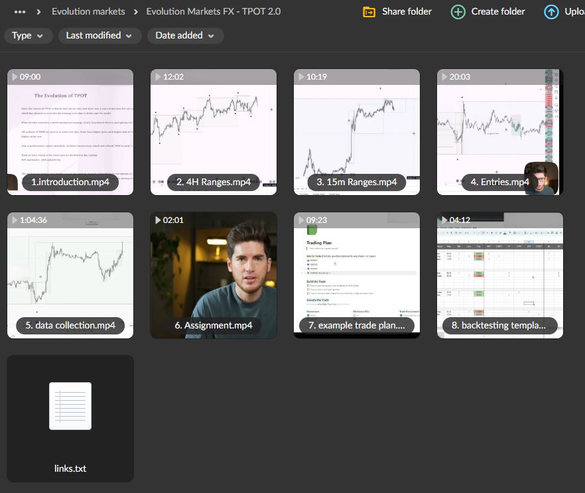This screenshot has height=493, width=585.
Task: Open 3. 15m Ranges.mp4 video
Action: [357, 131]
